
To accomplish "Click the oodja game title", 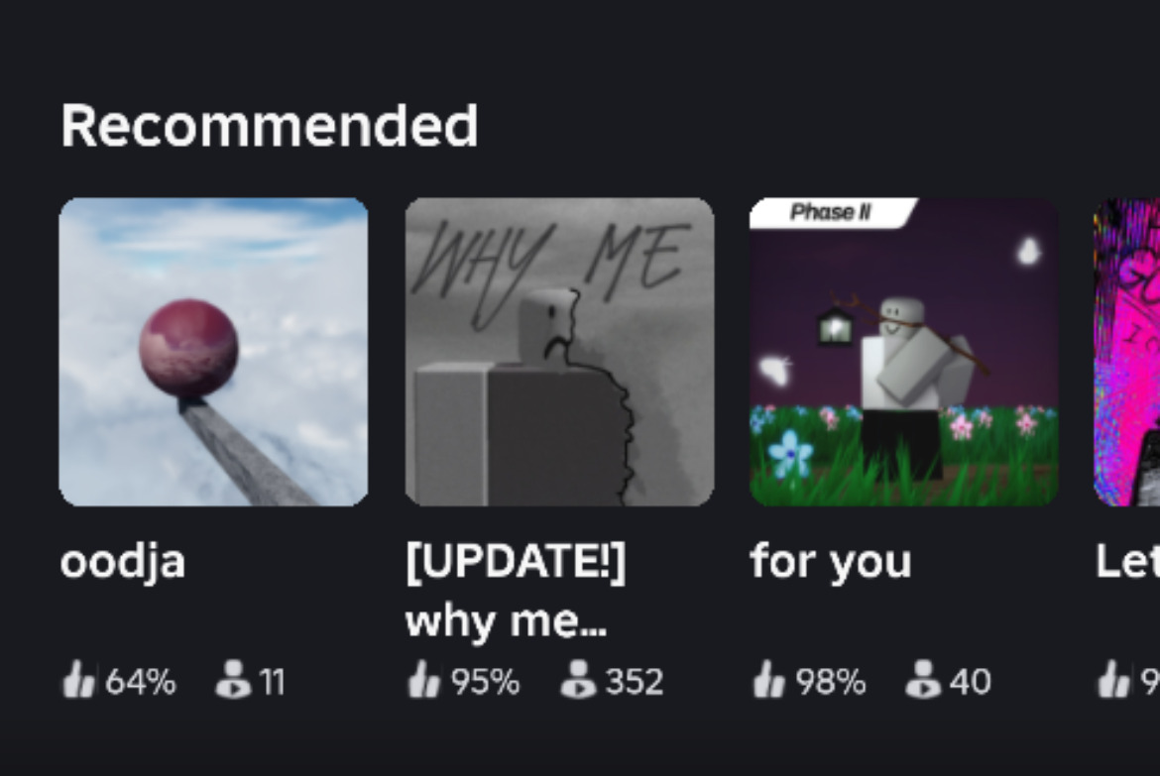I will 122,562.
